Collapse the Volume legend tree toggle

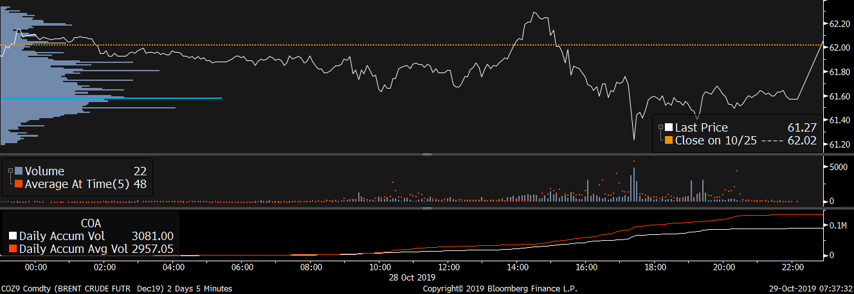pyautogui.click(x=11, y=171)
